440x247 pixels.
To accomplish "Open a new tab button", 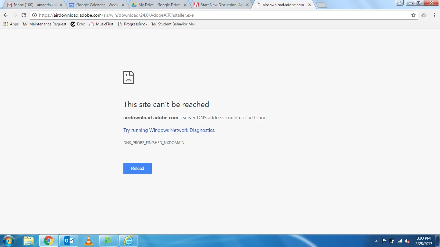I will pos(321,5).
